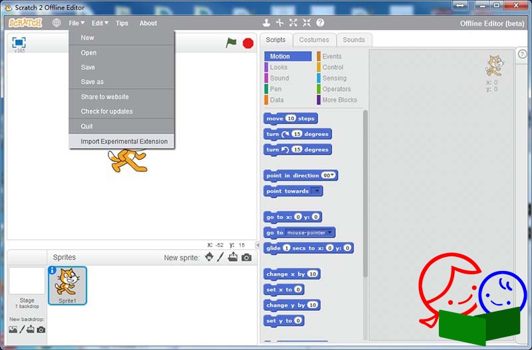The image size is (532, 350).
Task: Select the Sensing block category
Action: [339, 78]
